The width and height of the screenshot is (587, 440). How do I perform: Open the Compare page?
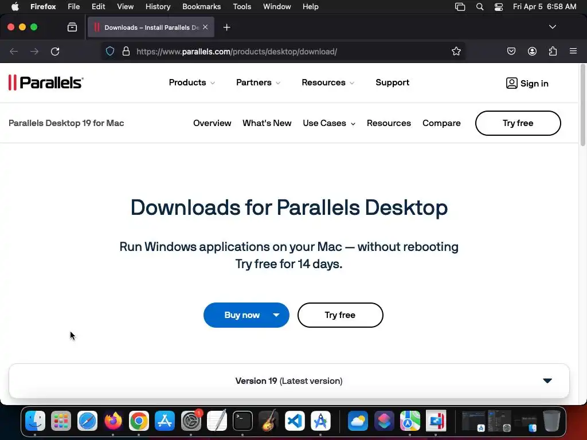pos(441,123)
